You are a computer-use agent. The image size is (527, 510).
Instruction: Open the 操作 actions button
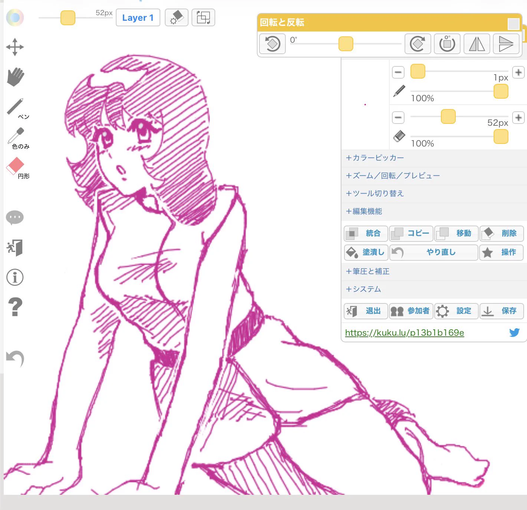pyautogui.click(x=502, y=252)
